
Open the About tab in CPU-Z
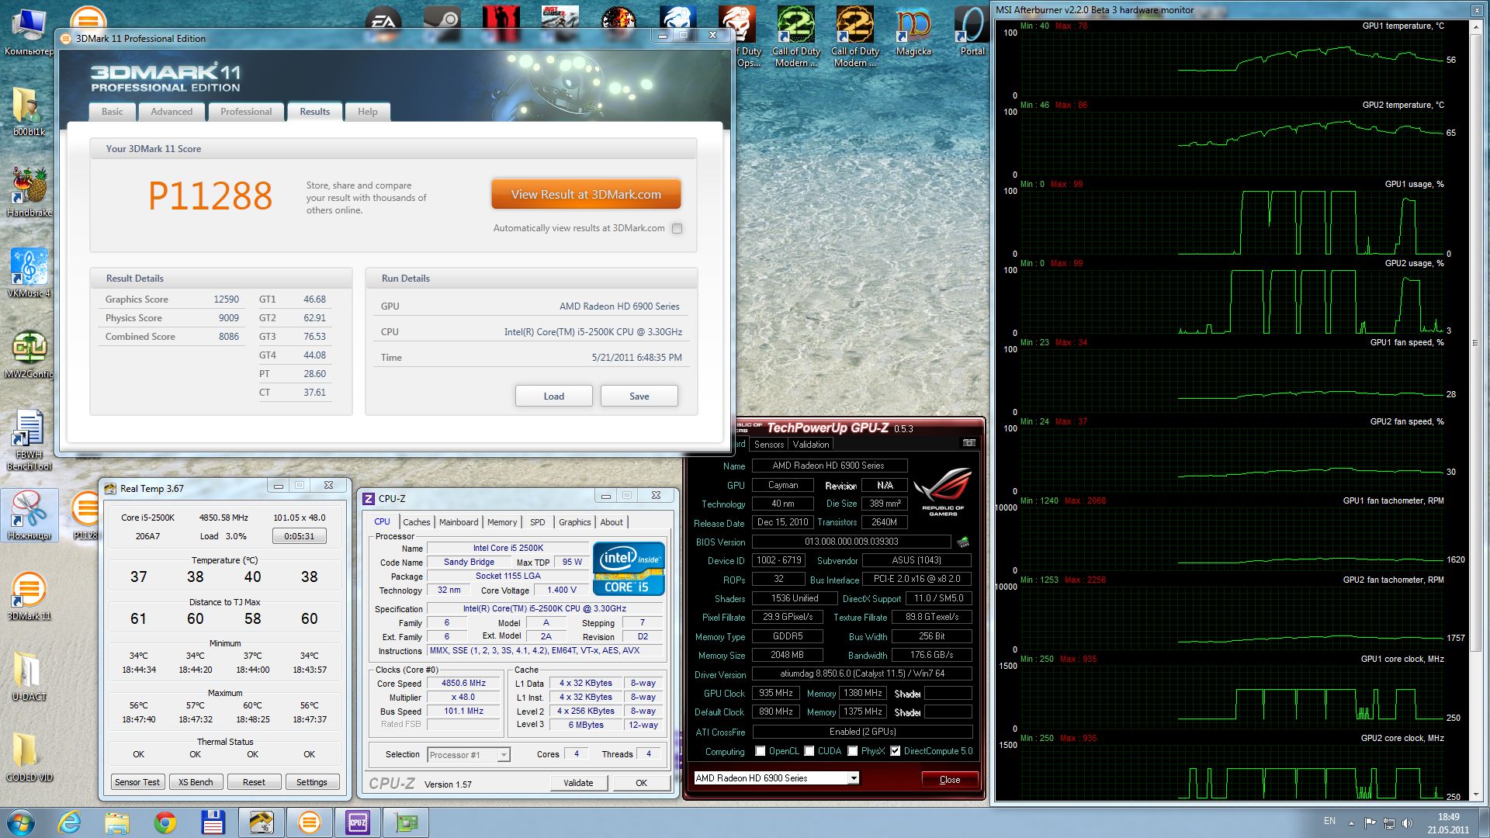click(612, 522)
